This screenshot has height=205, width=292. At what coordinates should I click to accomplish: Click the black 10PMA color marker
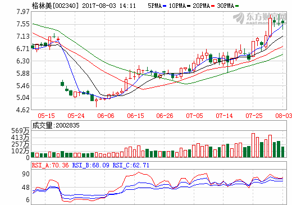coord(189,6)
